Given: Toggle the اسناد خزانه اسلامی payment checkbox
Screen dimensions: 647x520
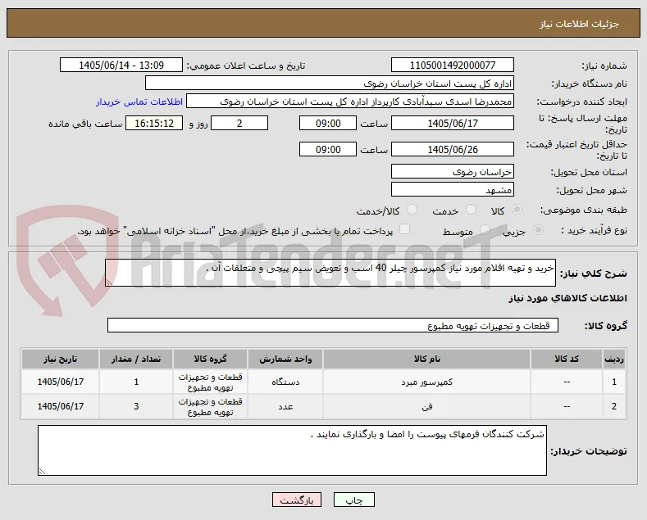Looking at the screenshot, I should (405, 229).
